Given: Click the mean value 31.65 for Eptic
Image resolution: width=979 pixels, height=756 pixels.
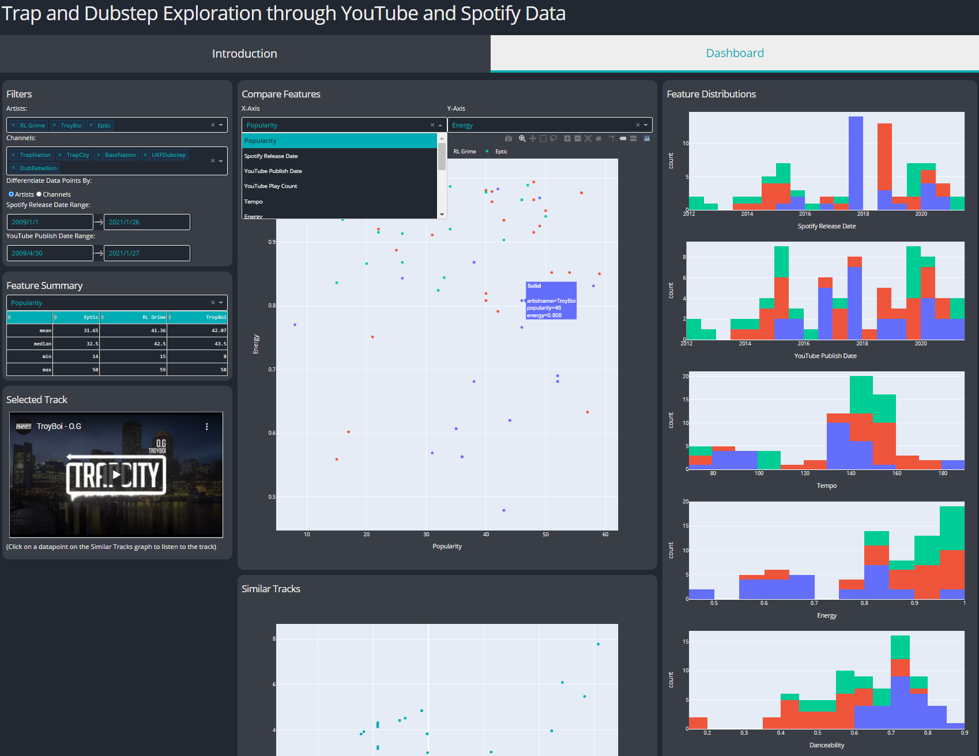Looking at the screenshot, I should (x=76, y=330).
